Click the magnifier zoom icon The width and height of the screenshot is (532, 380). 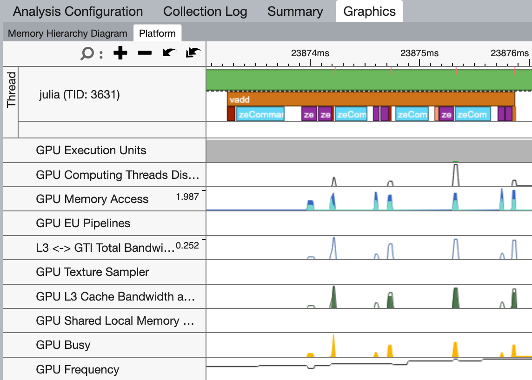pyautogui.click(x=87, y=54)
